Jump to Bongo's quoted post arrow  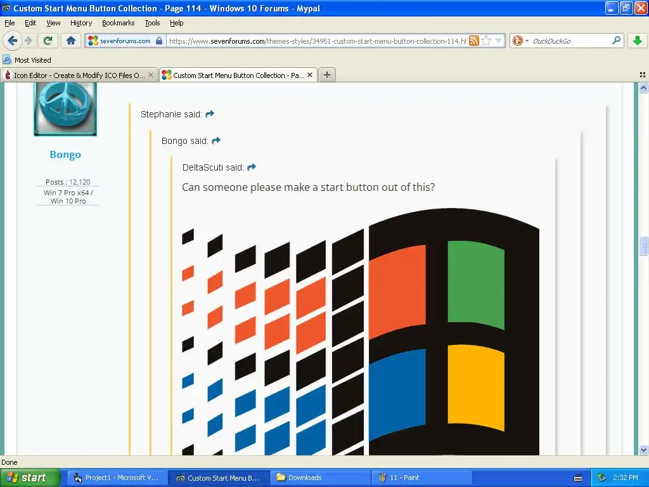(x=216, y=140)
